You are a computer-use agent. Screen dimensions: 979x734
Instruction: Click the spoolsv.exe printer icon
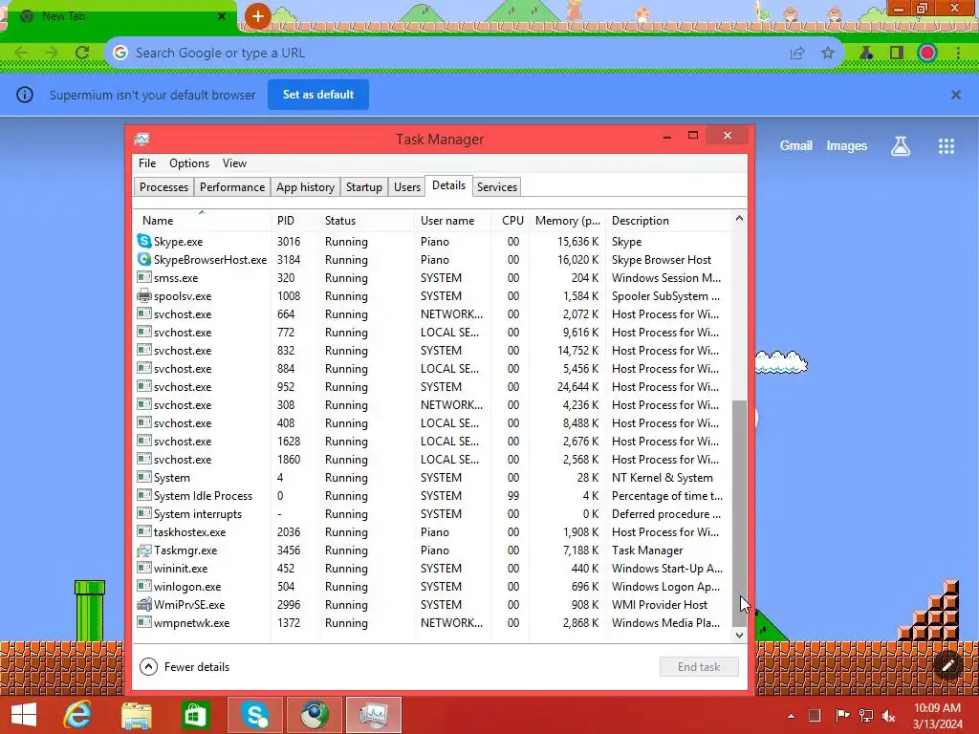[144, 295]
